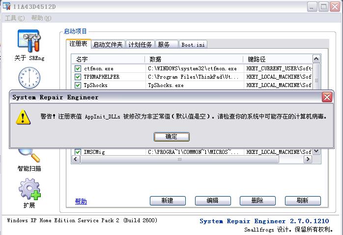Sort by the 名字 column header
This screenshot has width=343, height=235.
[108, 59]
